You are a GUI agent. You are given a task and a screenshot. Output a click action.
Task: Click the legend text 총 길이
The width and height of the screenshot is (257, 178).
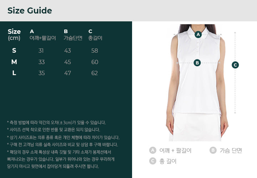168,161
